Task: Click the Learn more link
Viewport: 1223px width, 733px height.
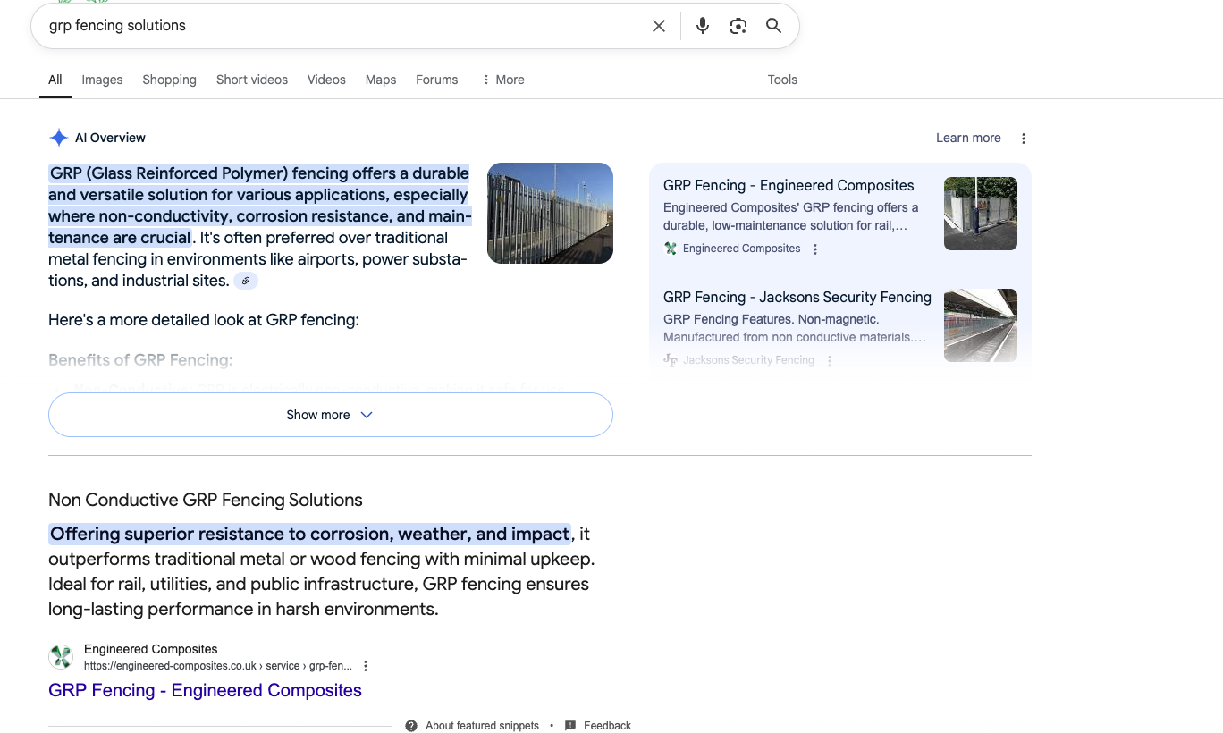Action: (x=968, y=138)
